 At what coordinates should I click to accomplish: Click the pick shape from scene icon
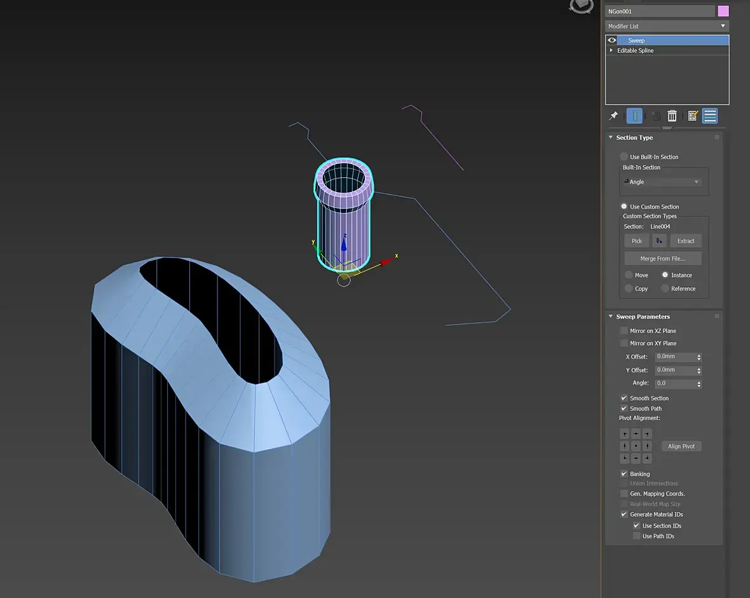(x=658, y=241)
